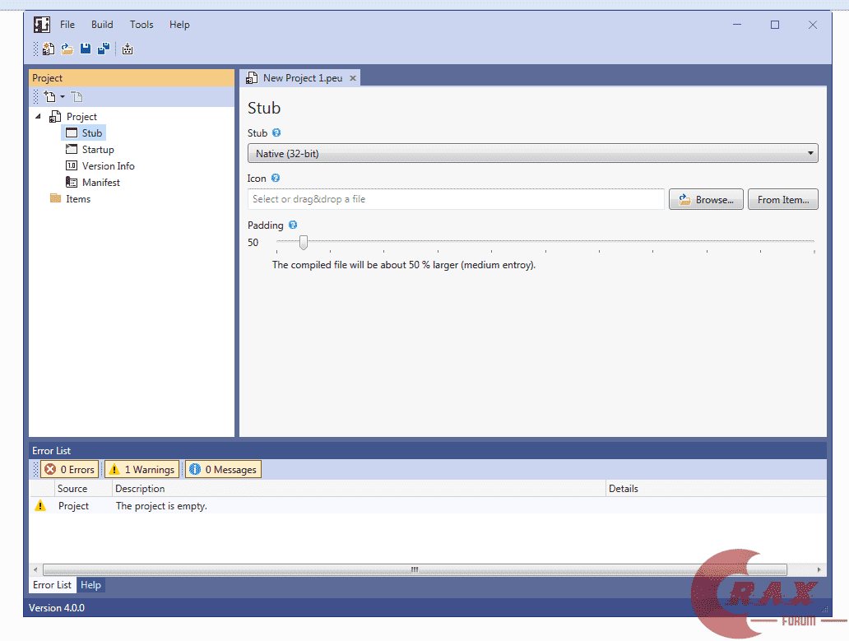849x641 pixels.
Task: Click the From Item button
Action: 782,198
